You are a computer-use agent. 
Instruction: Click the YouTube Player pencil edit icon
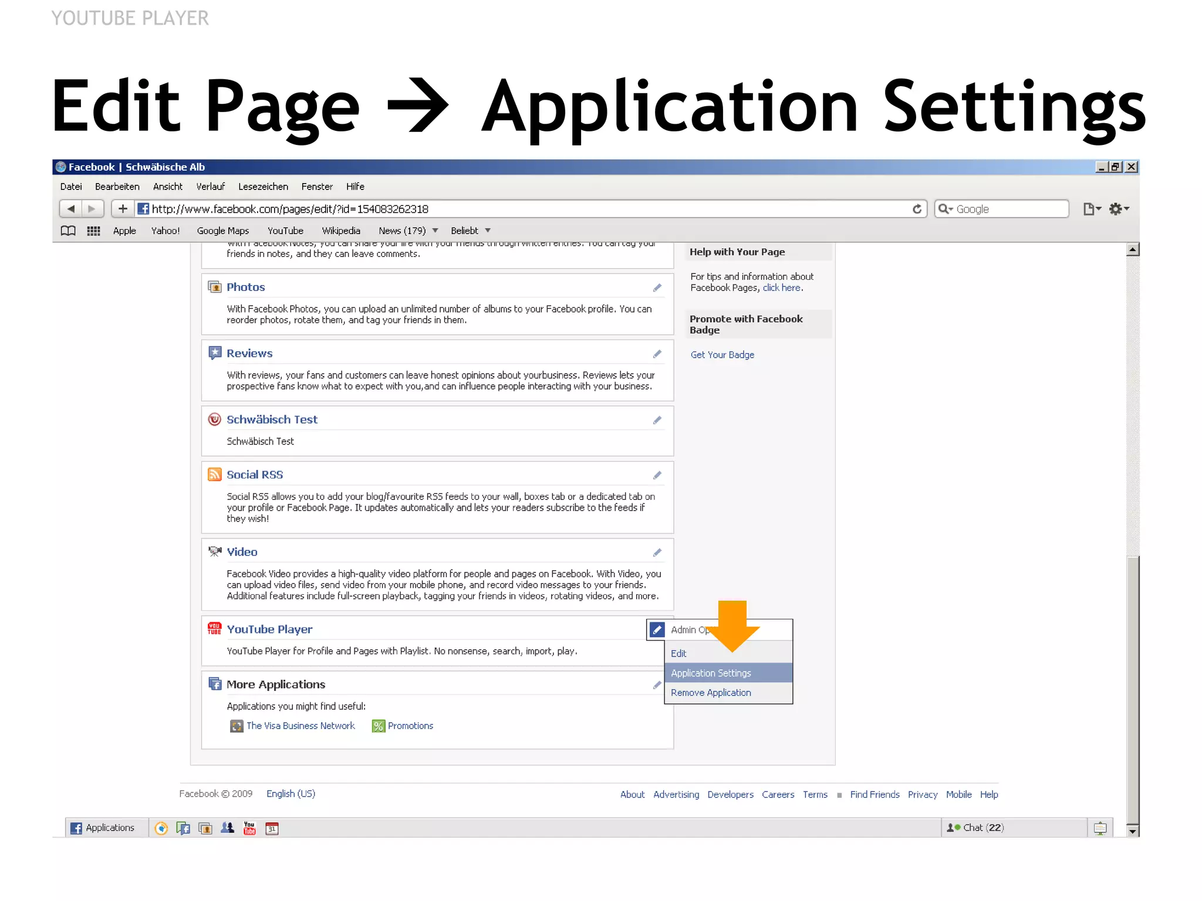(657, 630)
